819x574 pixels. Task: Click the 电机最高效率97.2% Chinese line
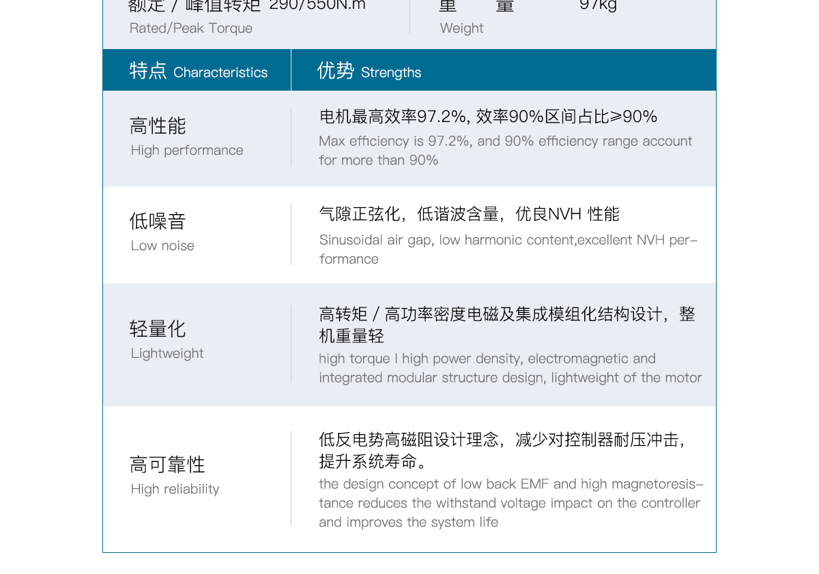488,117
